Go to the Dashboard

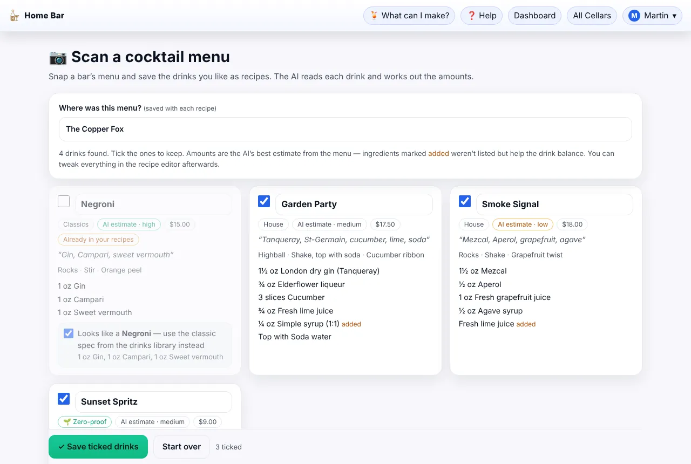(534, 16)
